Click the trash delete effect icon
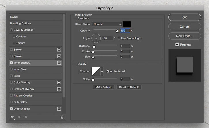 (62, 117)
